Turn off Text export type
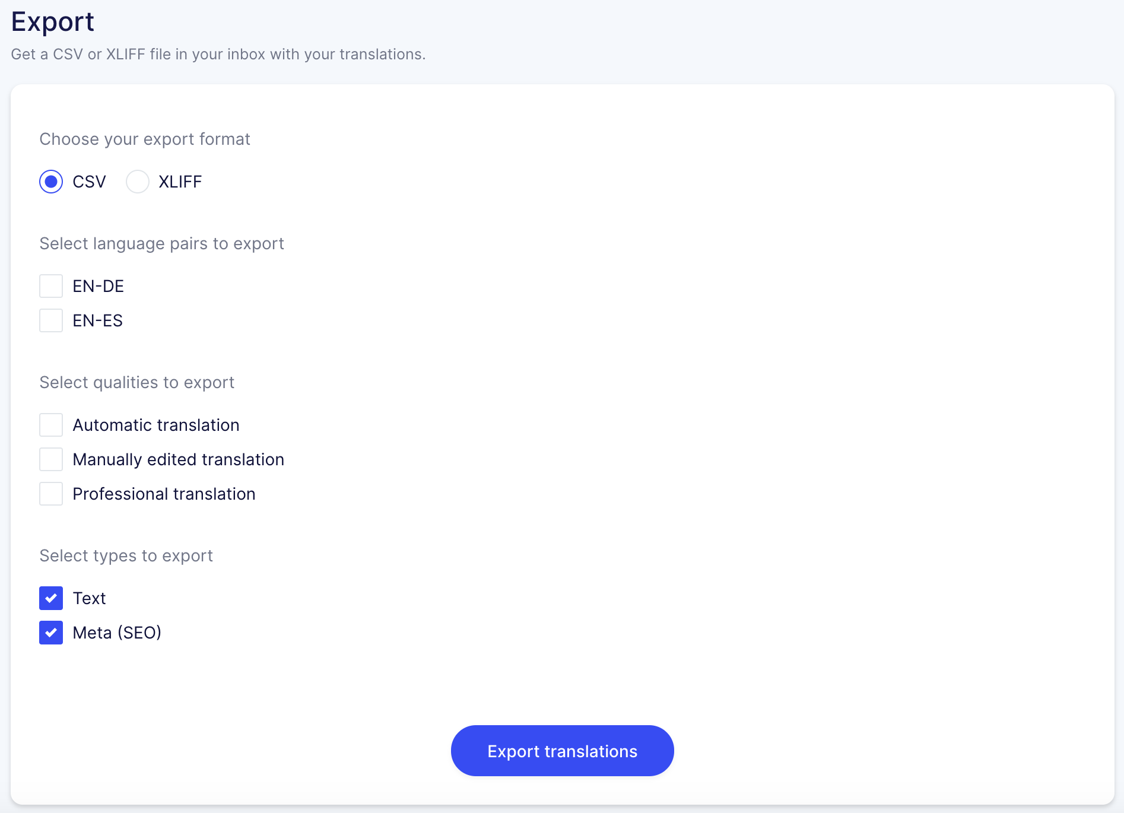 coord(51,598)
